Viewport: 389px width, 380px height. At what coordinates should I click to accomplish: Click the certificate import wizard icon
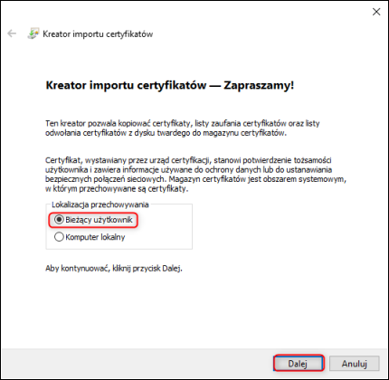(33, 33)
